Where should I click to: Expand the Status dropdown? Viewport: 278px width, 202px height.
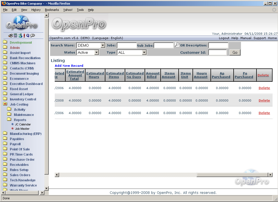pos(96,52)
